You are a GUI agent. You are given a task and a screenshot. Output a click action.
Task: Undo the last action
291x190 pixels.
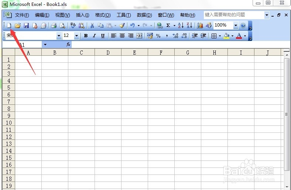132,25
